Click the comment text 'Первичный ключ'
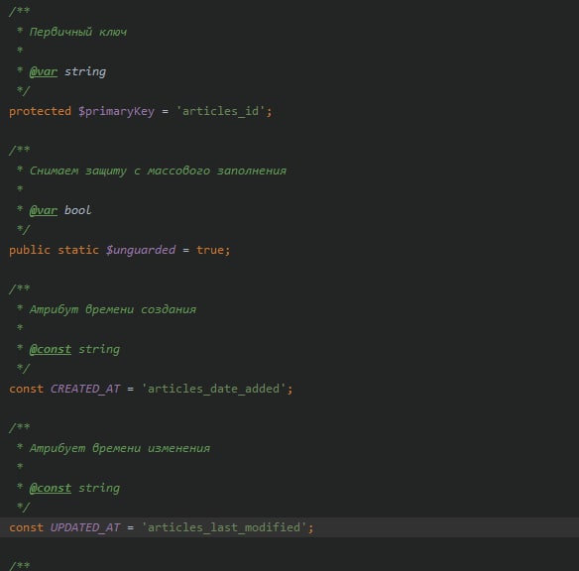This screenshot has width=579, height=571. (x=78, y=32)
